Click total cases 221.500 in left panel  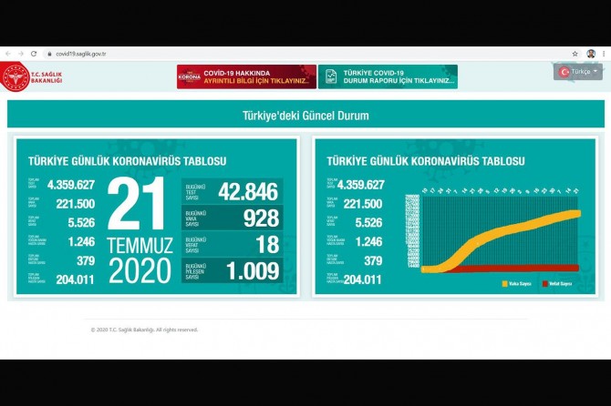click(x=75, y=204)
